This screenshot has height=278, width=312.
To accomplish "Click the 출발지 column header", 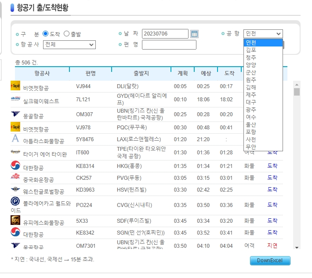I will 141,74.
